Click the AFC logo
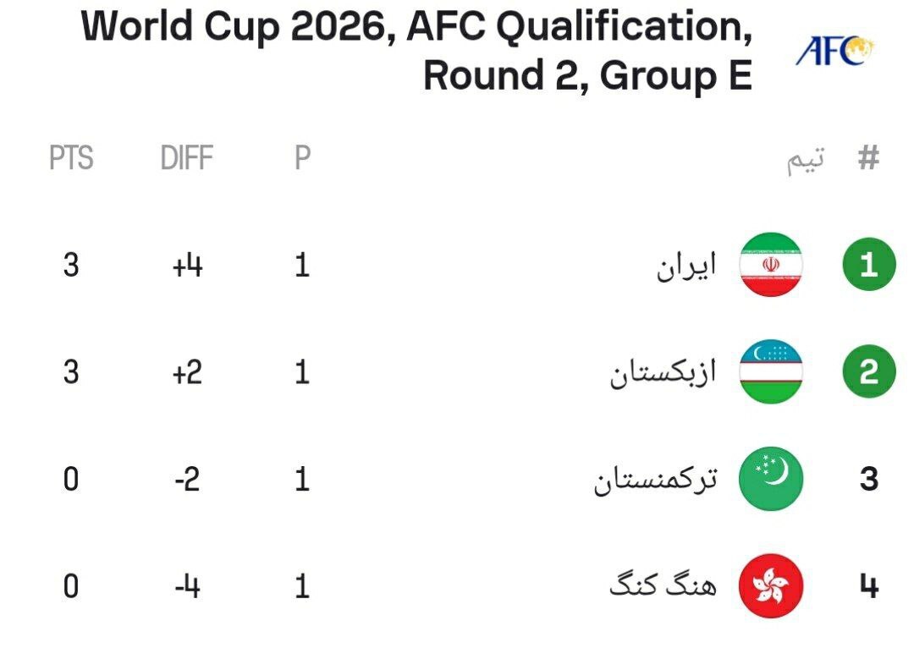The width and height of the screenshot is (914, 648). (x=834, y=52)
